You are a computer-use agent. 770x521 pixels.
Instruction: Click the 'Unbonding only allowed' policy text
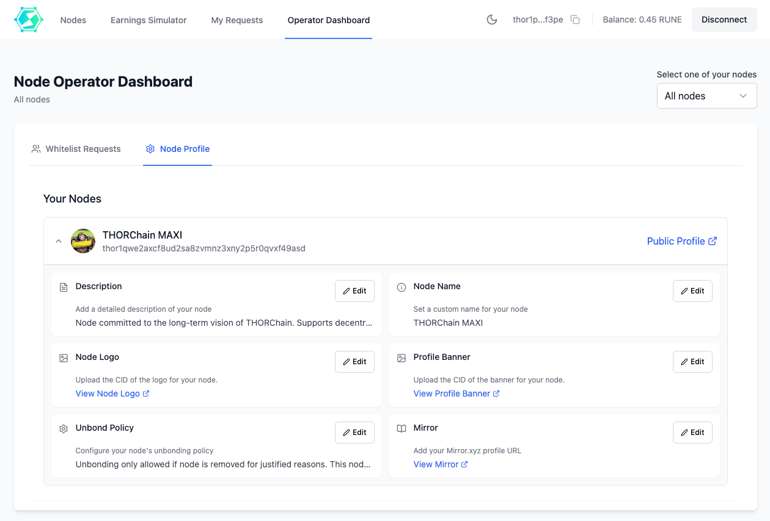[223, 464]
